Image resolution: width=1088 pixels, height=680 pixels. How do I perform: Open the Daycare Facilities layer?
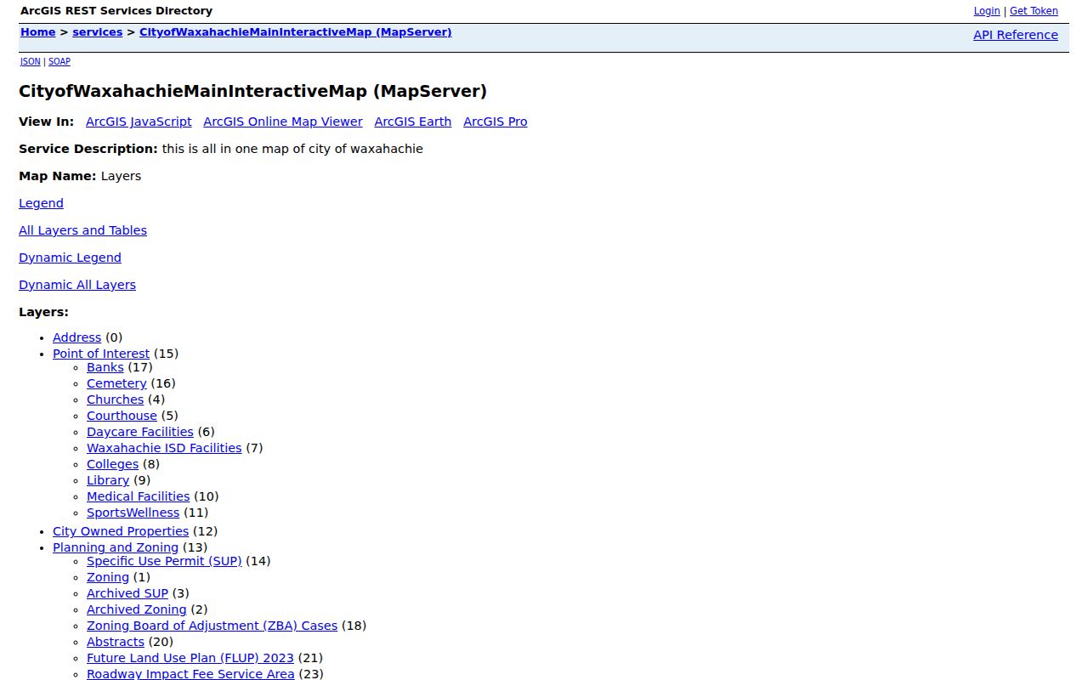pos(140,432)
